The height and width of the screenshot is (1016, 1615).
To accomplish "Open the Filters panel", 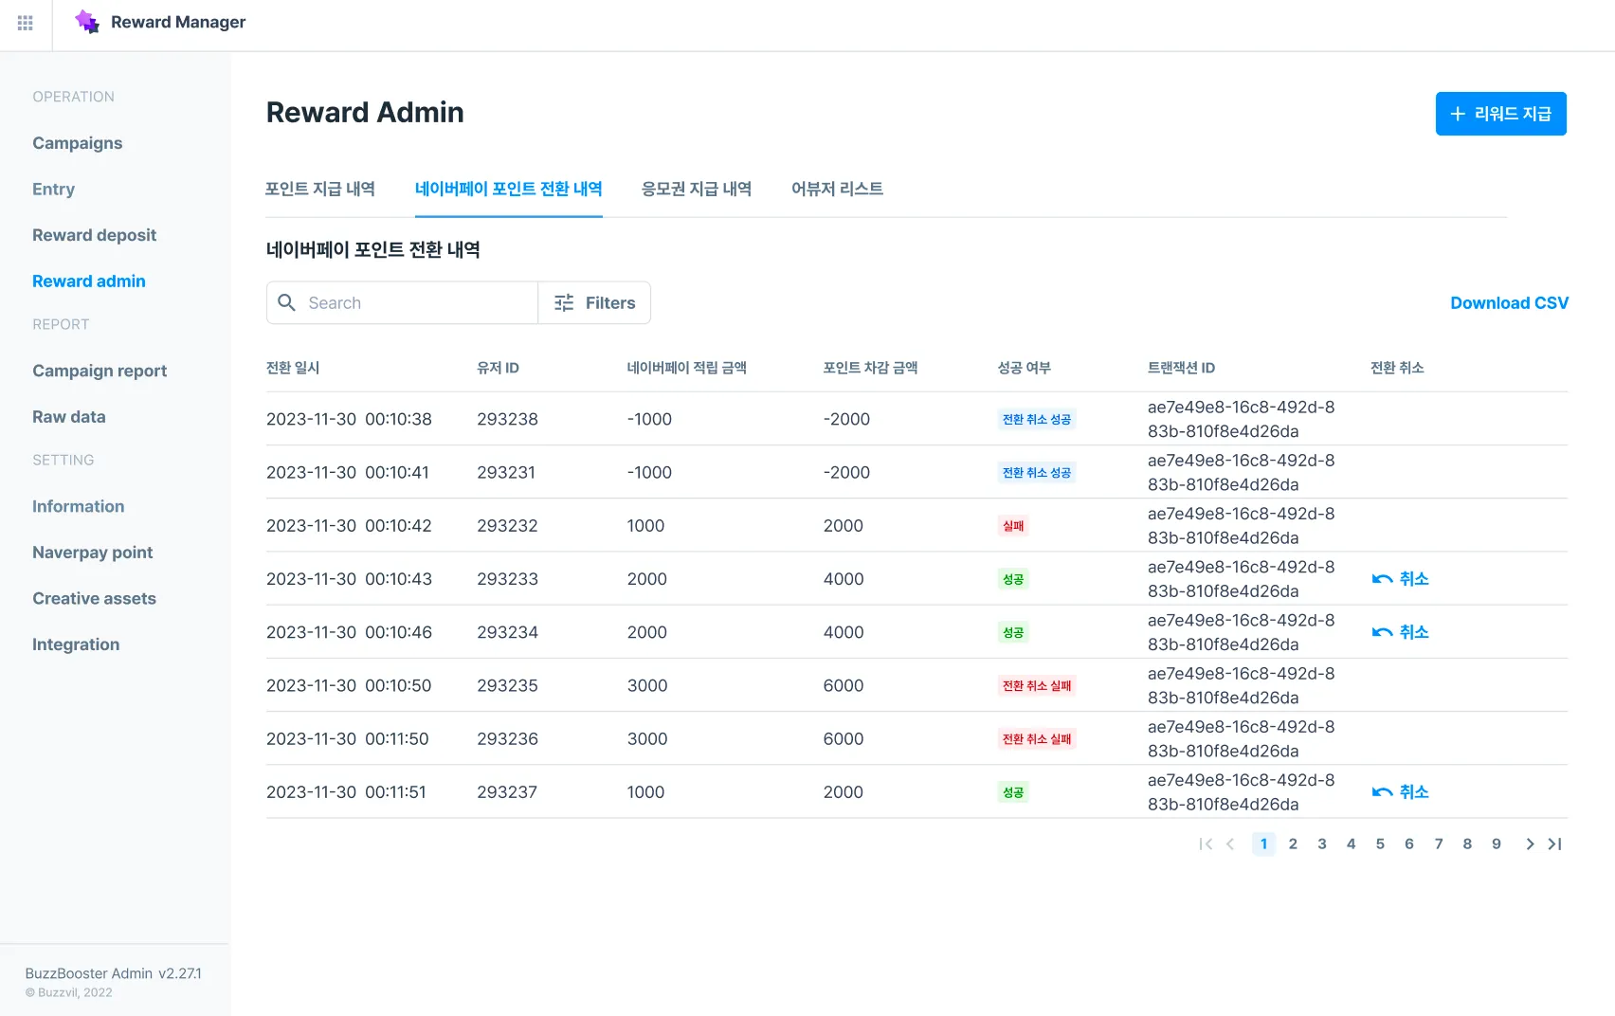I will pyautogui.click(x=594, y=302).
